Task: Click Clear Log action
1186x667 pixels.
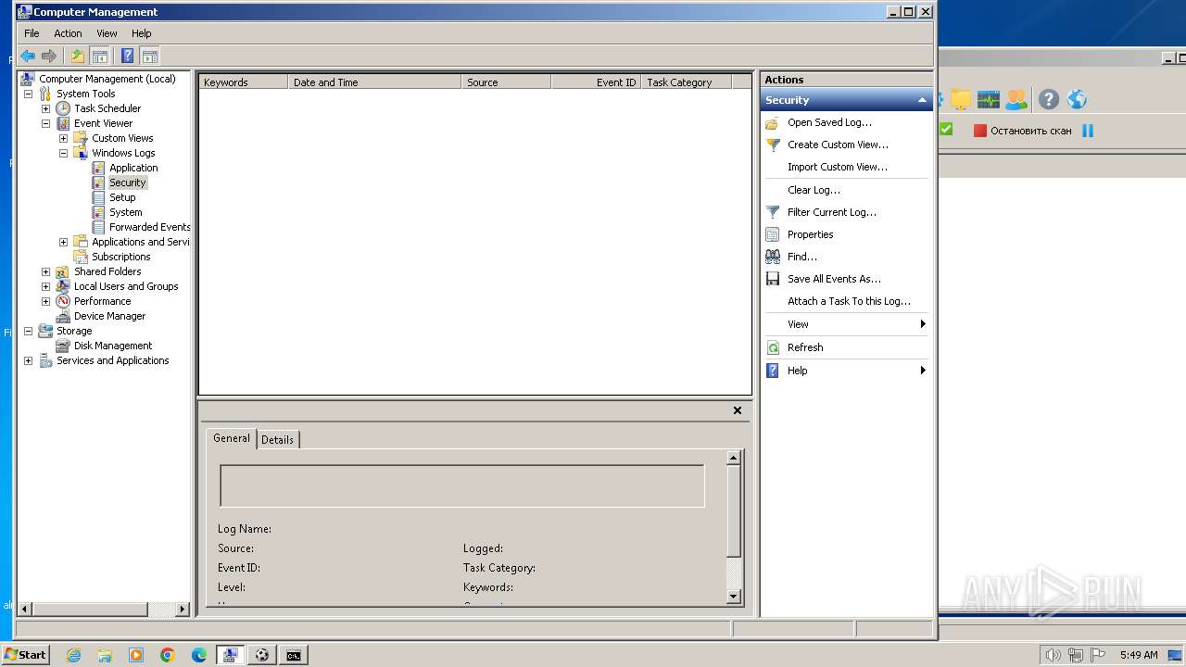Action: 814,190
